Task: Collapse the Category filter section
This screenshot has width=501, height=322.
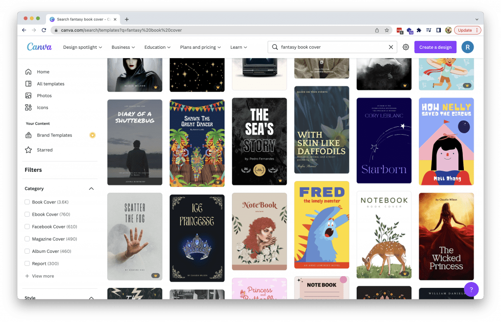Action: (x=91, y=189)
